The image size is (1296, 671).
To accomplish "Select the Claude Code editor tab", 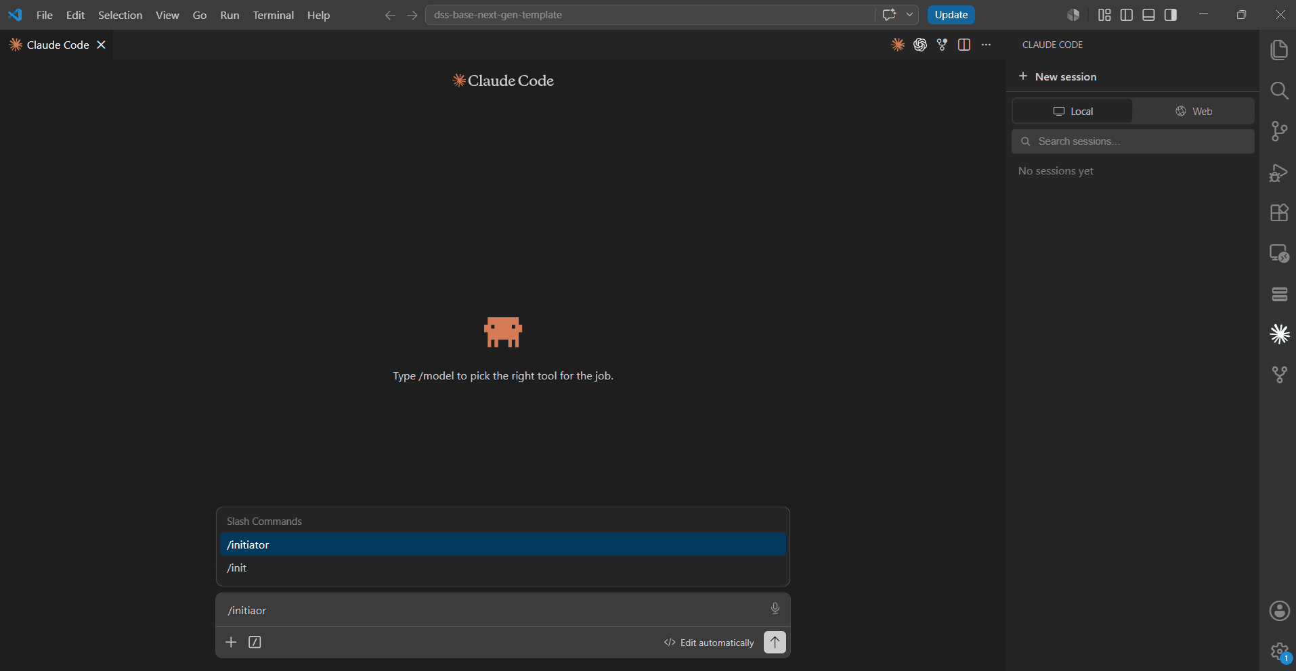I will pyautogui.click(x=57, y=45).
